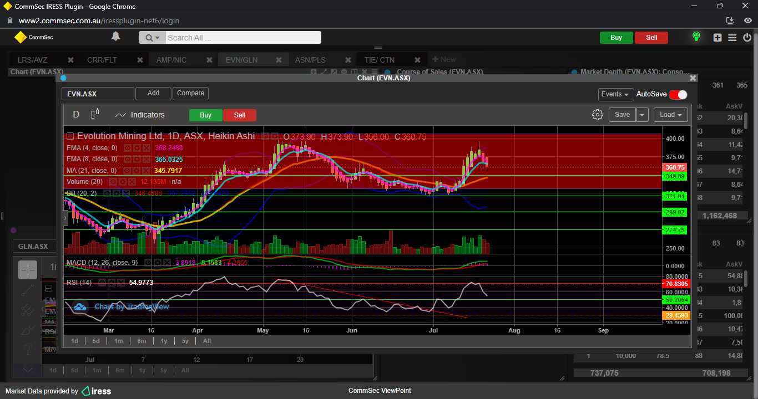
Task: Switch to the TIE/ CTN tab
Action: [x=380, y=60]
